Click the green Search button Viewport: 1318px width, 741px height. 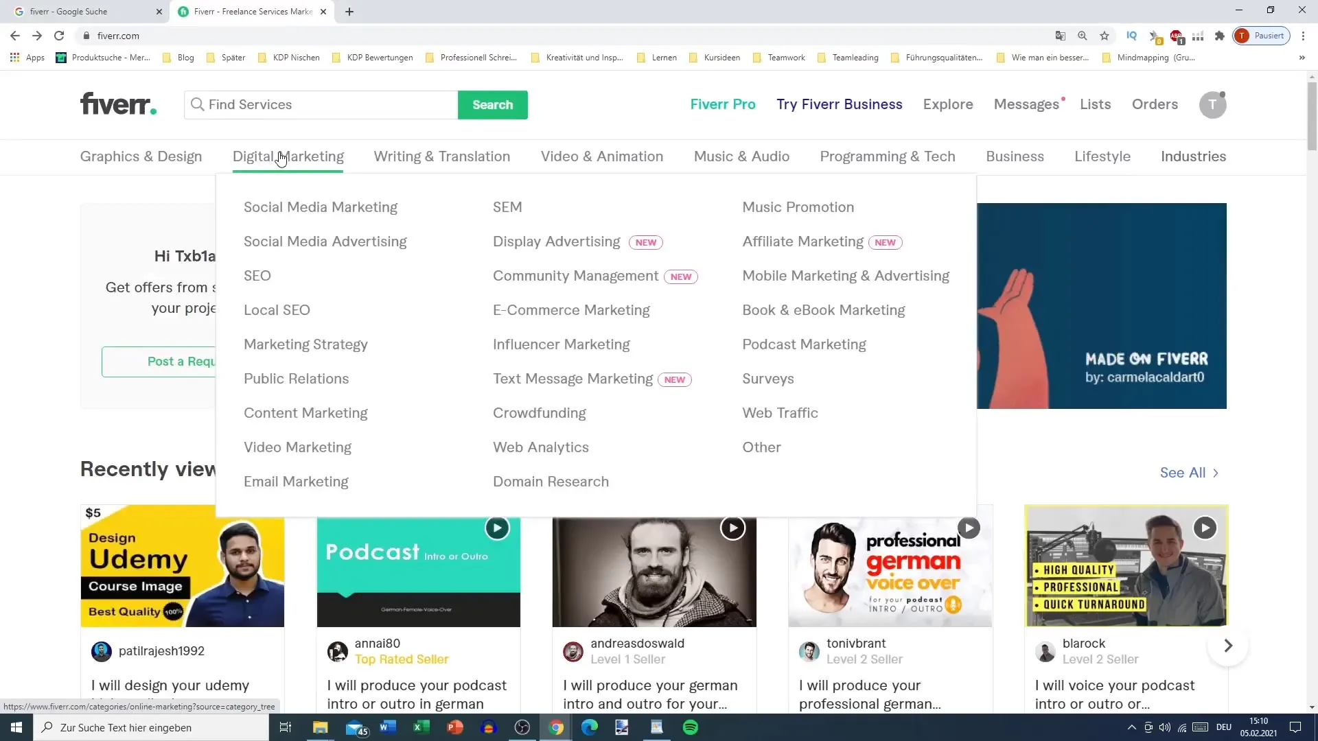492,105
